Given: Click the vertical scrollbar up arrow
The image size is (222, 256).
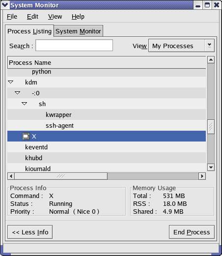Looking at the screenshot, I should (211, 60).
